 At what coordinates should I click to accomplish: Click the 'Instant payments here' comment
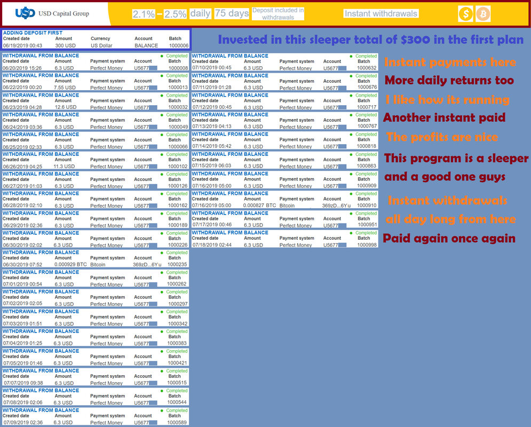tap(450, 62)
